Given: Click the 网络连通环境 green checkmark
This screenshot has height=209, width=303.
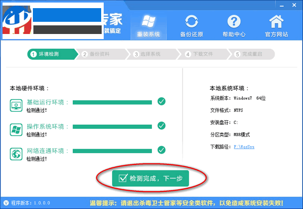Looking at the screenshot, I should [161, 150].
